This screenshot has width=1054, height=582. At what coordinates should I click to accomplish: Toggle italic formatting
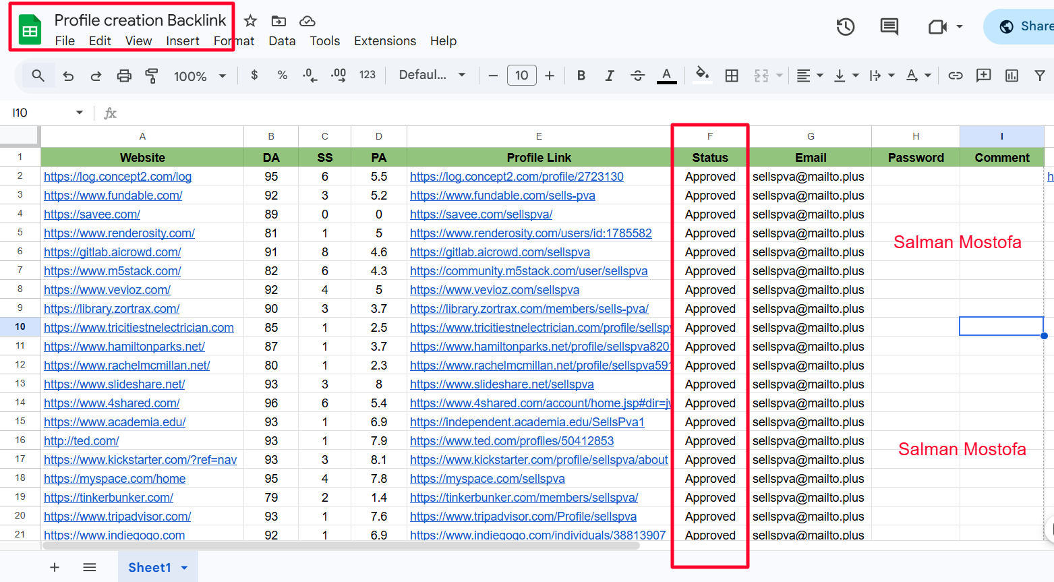pyautogui.click(x=610, y=76)
